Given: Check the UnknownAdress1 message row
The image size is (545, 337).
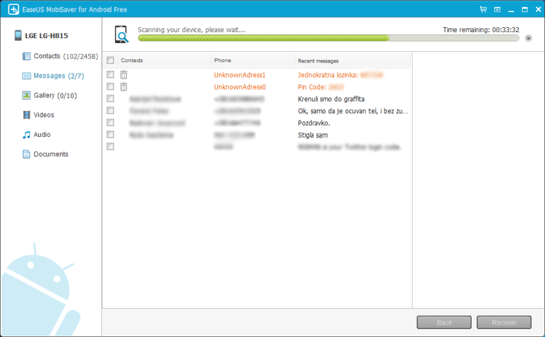Looking at the screenshot, I should coord(110,75).
